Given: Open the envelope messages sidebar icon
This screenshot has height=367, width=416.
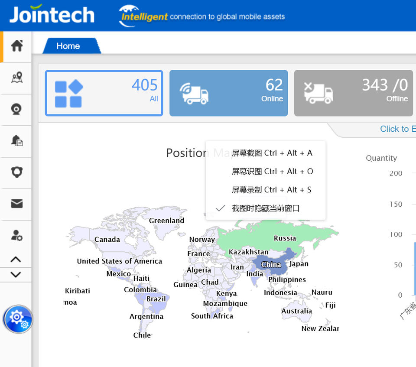Looking at the screenshot, I should (x=17, y=204).
